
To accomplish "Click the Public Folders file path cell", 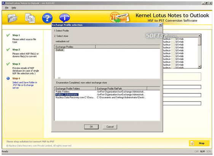I will tap(121, 92).
